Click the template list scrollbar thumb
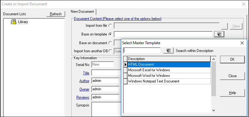Viewport: 249px width, 117px height. pyautogui.click(x=213, y=79)
